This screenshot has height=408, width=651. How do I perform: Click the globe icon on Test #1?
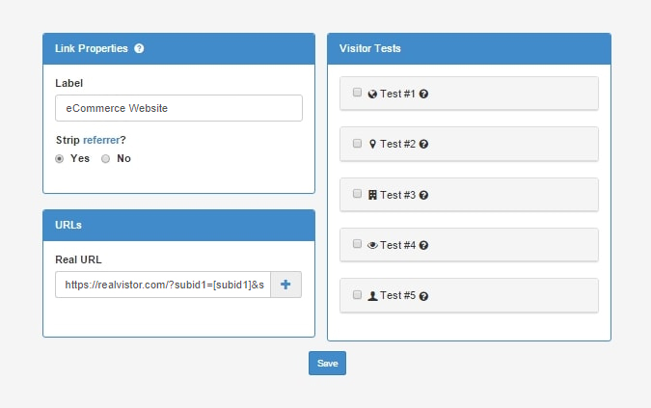point(372,95)
